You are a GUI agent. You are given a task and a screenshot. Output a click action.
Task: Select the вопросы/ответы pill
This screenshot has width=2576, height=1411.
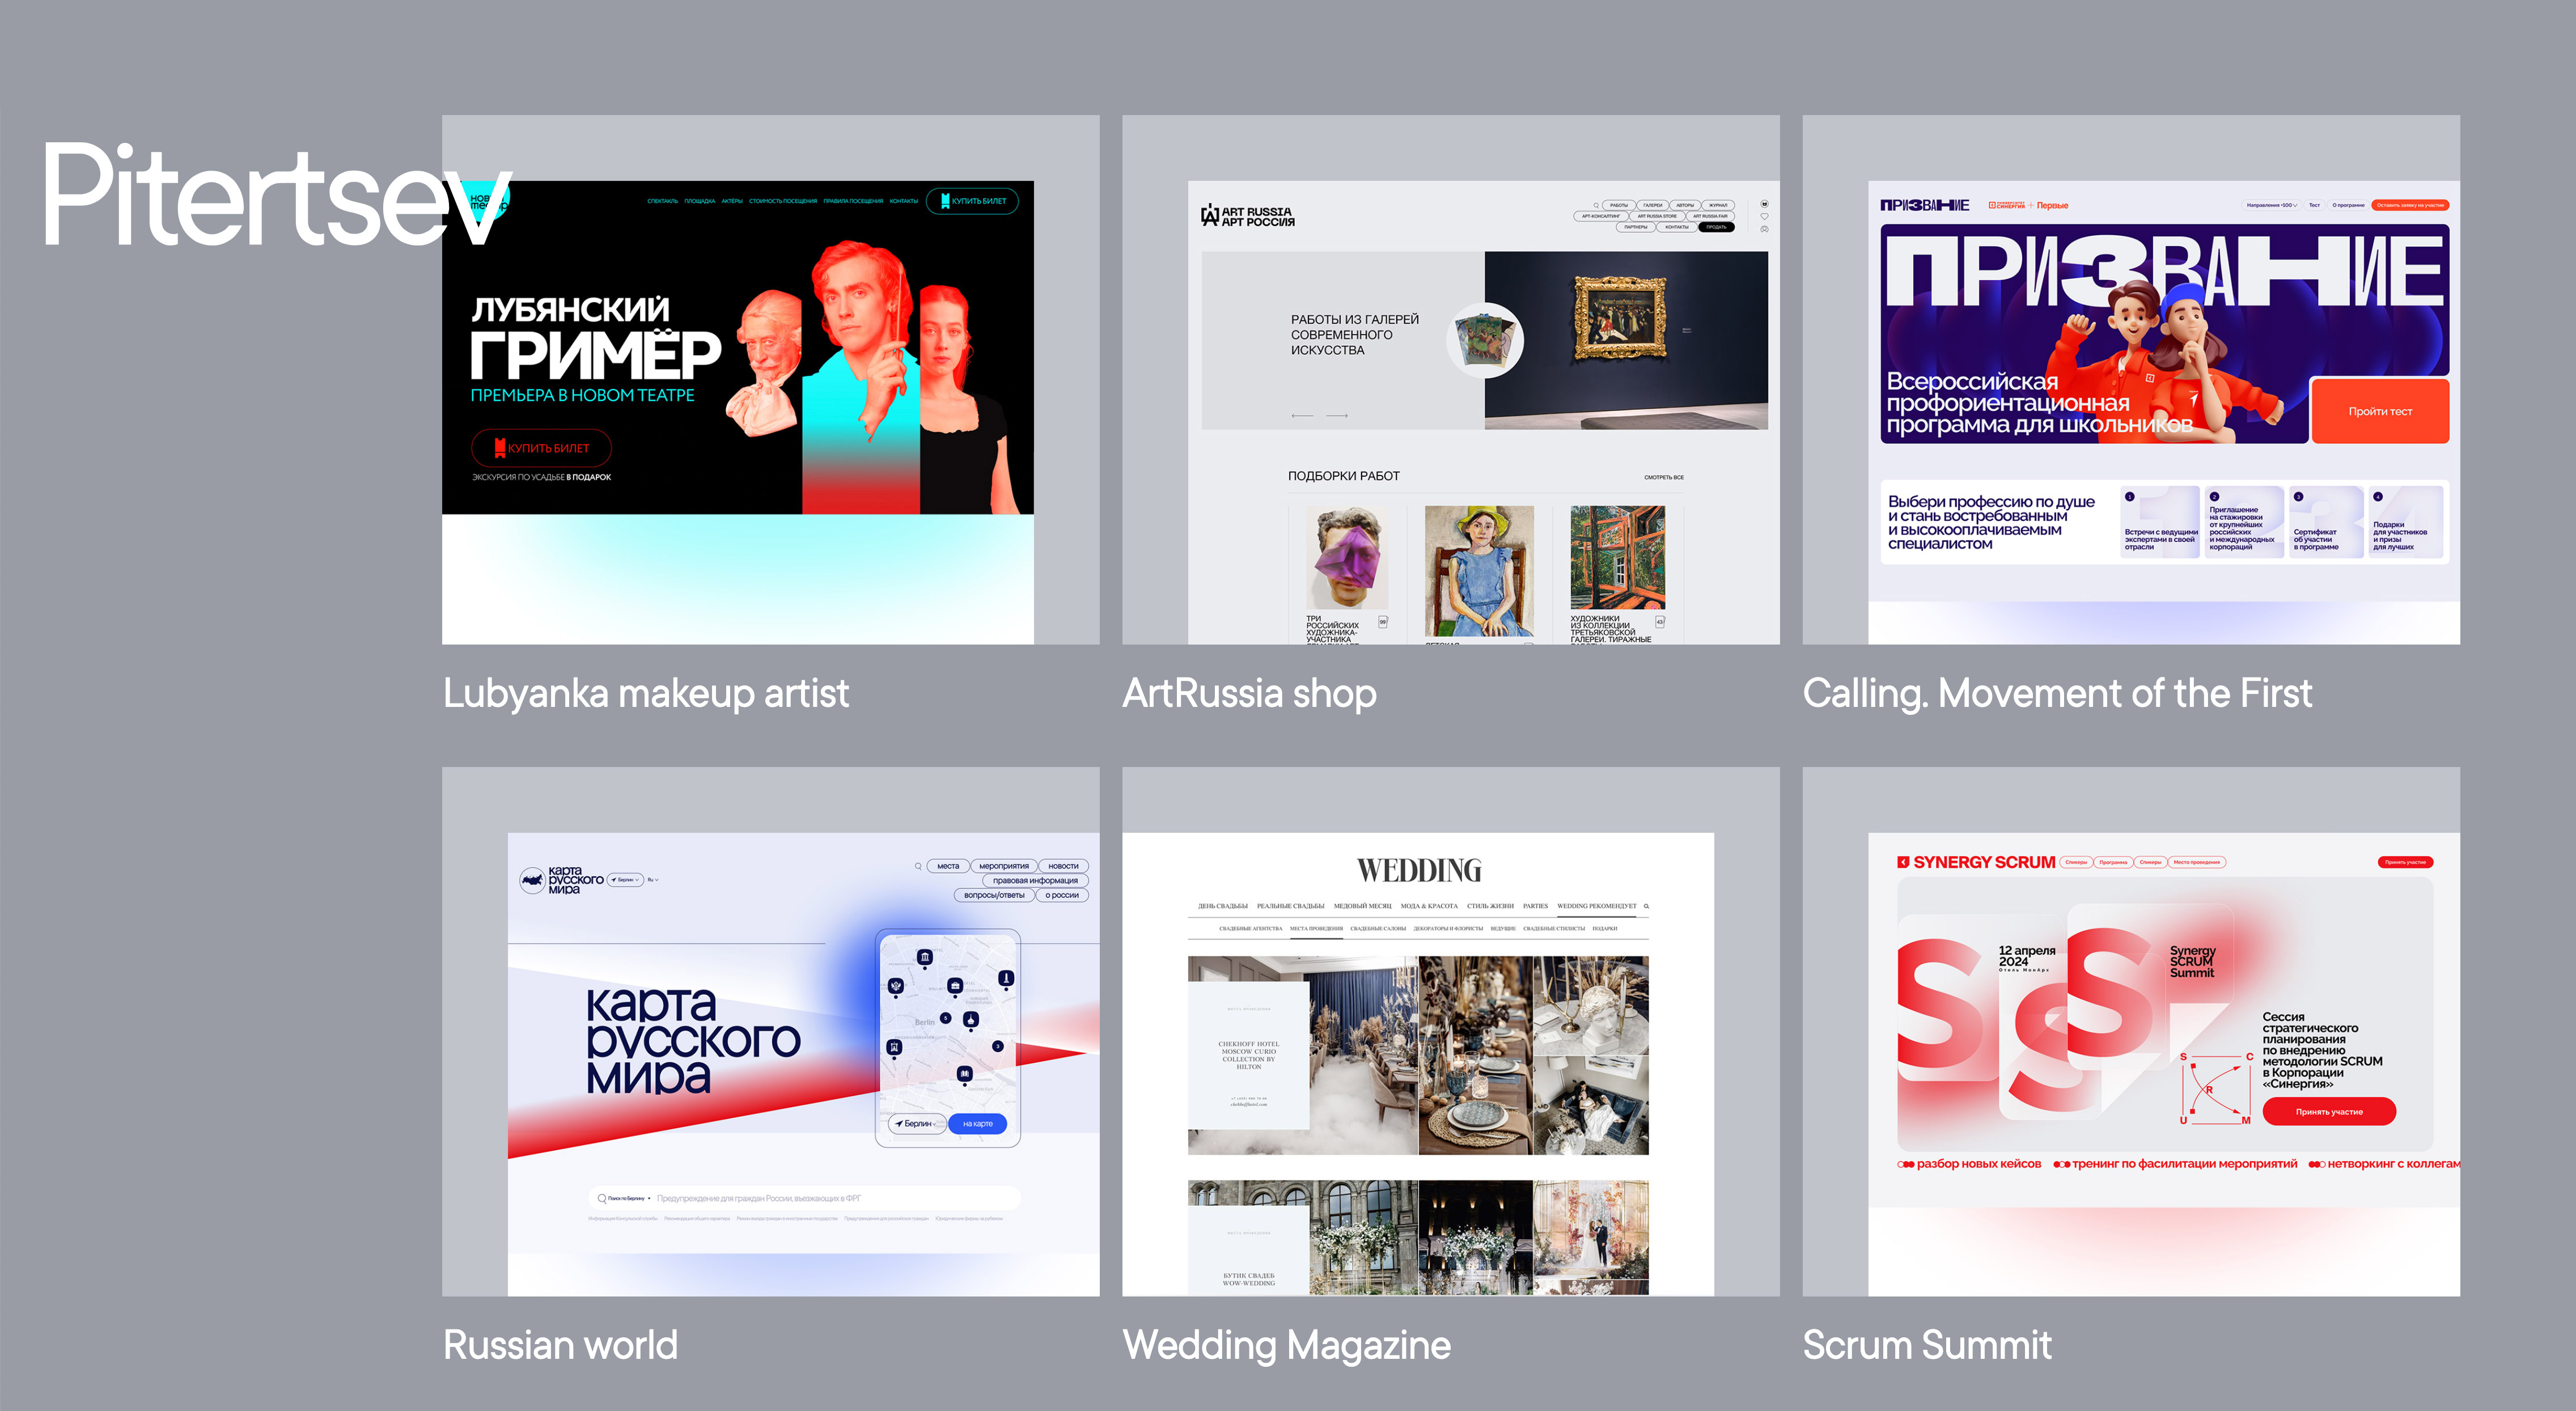[994, 895]
